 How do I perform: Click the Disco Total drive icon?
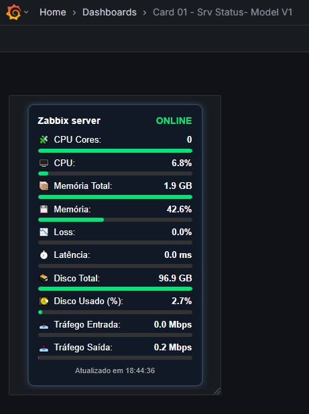pos(44,278)
